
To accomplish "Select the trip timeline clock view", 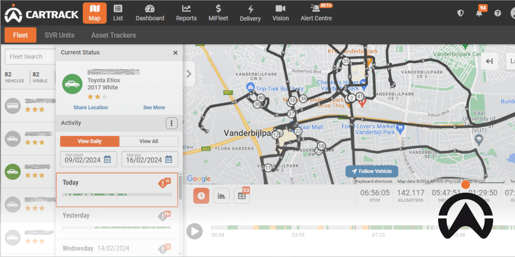I will tap(201, 195).
